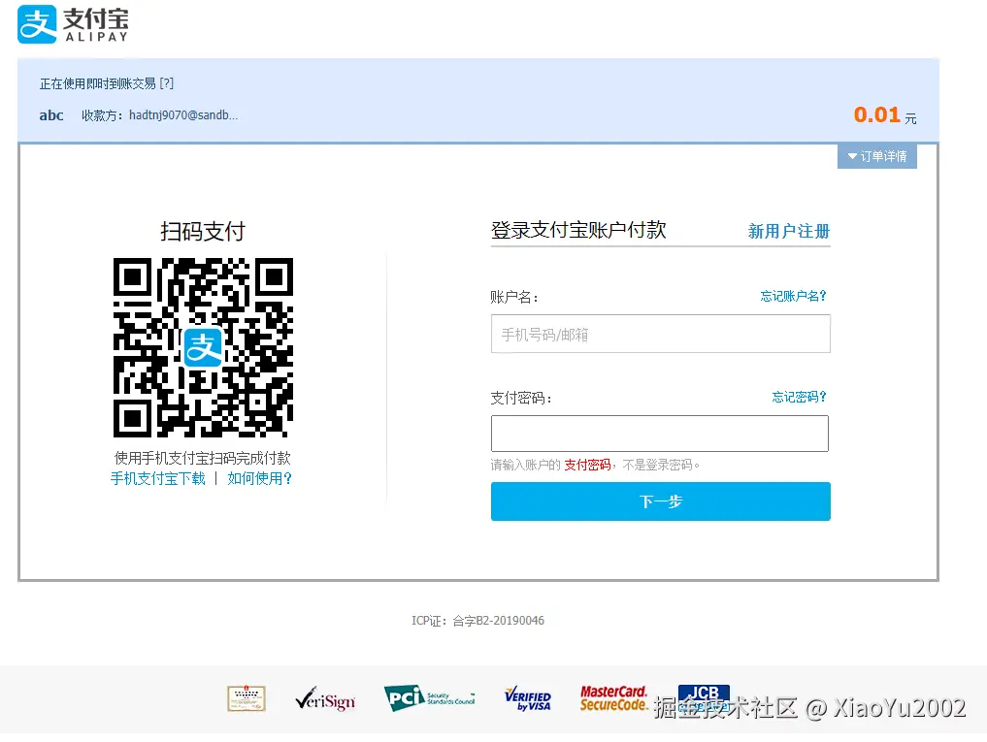
Task: Click the 使用手机支付宝扫码完成付款 caption
Action: point(203,458)
